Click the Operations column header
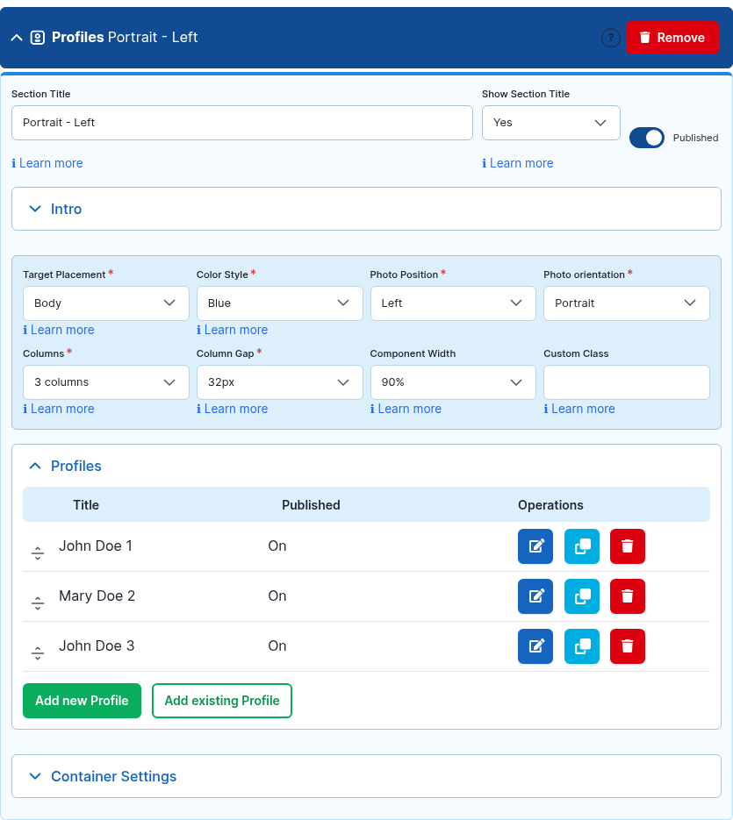 click(x=550, y=505)
